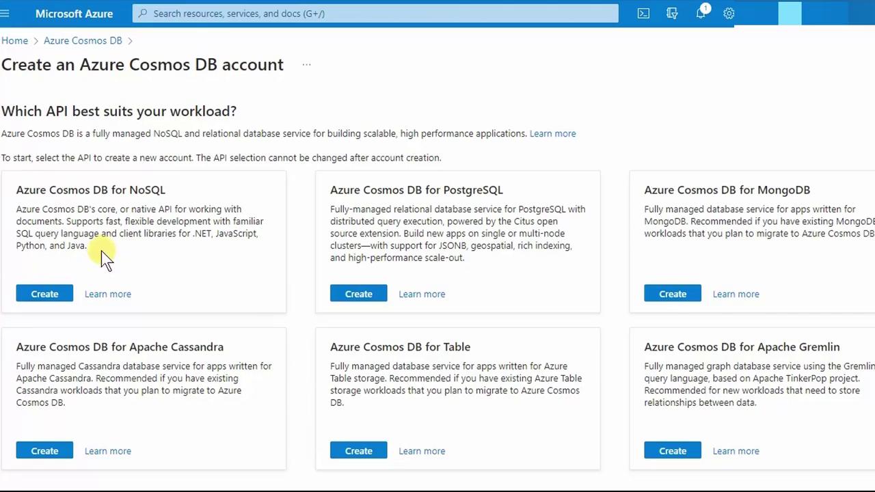Navigate to the Azure Cosmos DB breadcrumb
Image resolution: width=875 pixels, height=492 pixels.
(83, 40)
